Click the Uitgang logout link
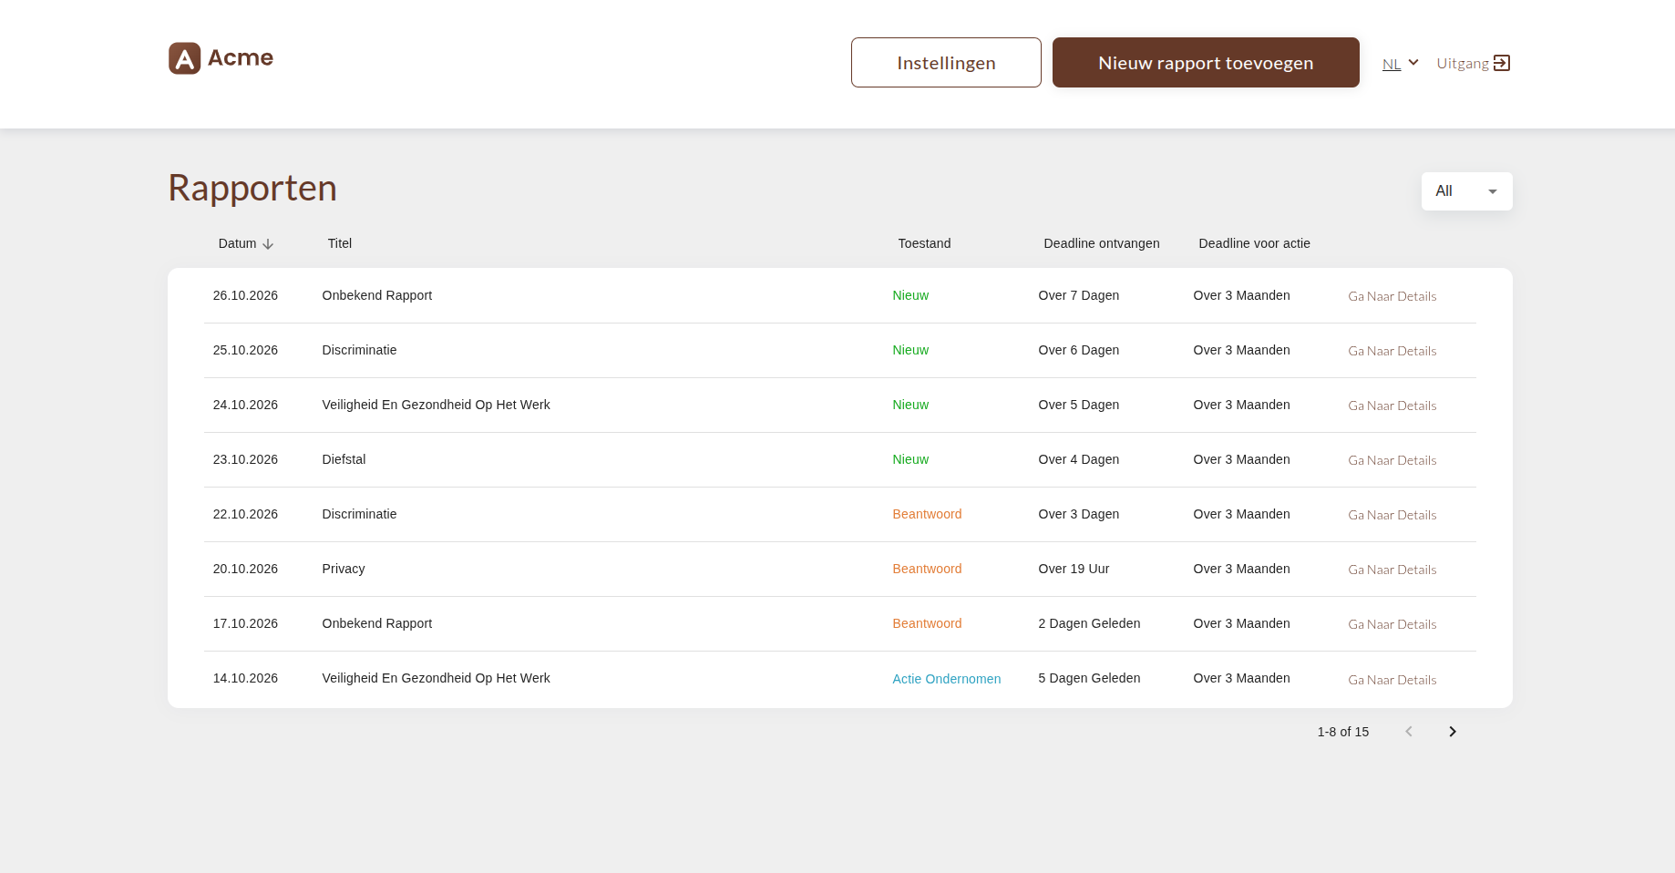The height and width of the screenshot is (873, 1675). tap(1474, 63)
